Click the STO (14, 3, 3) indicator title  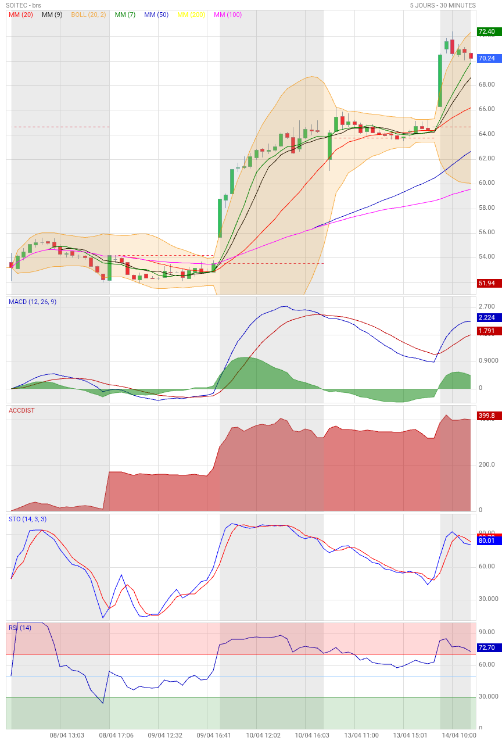tap(27, 519)
